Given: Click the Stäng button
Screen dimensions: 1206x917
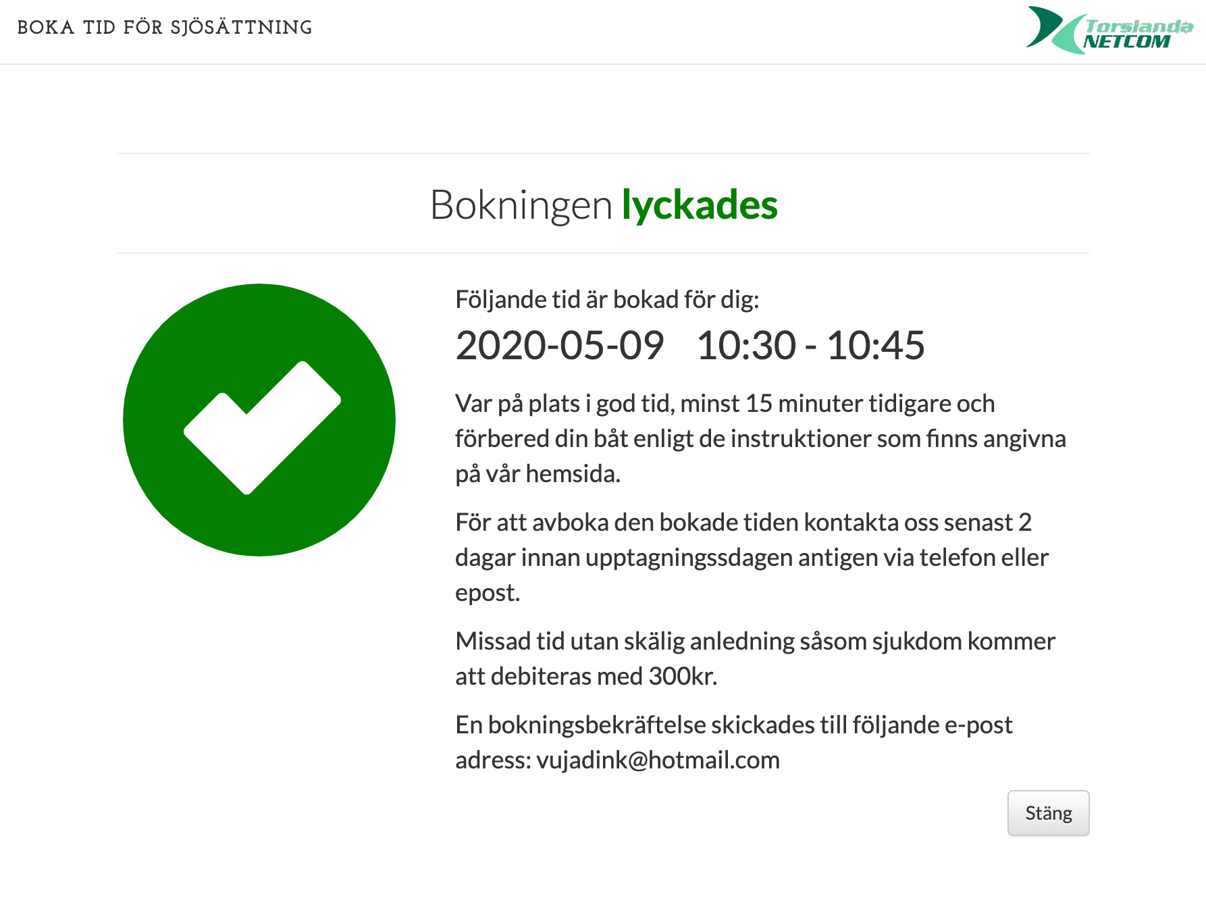Looking at the screenshot, I should pyautogui.click(x=1048, y=813).
